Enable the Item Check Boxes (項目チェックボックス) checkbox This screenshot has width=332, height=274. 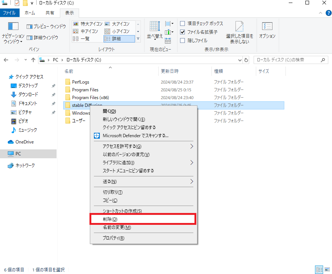pyautogui.click(x=183, y=24)
